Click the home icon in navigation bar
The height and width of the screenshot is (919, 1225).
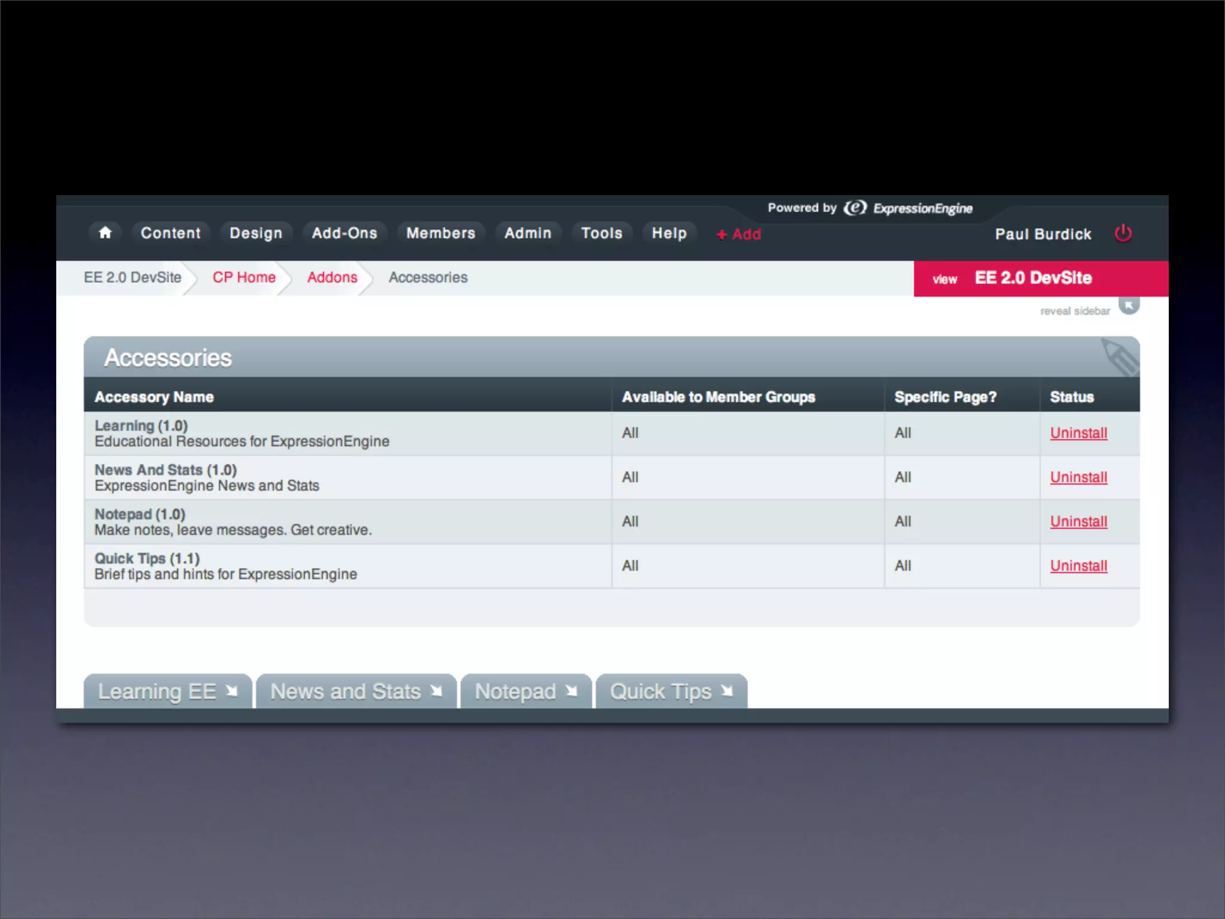click(105, 233)
